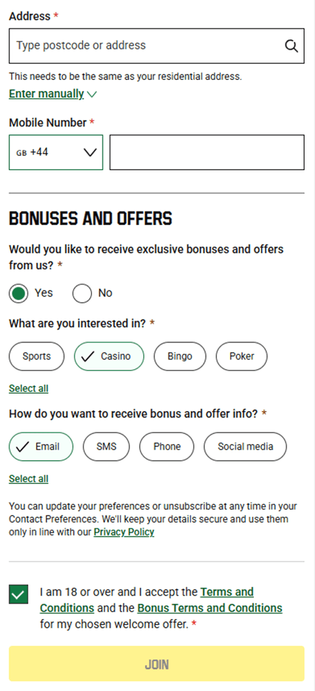Click the checkmark on the Email chip
Screen dimensions: 315x691
coord(23,447)
